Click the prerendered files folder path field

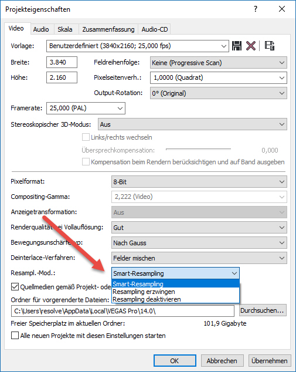click(x=123, y=311)
